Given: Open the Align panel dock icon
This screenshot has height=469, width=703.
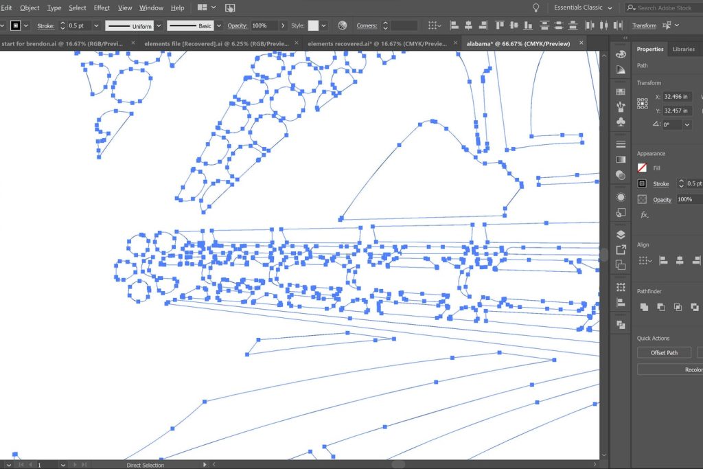Looking at the screenshot, I should (621, 303).
